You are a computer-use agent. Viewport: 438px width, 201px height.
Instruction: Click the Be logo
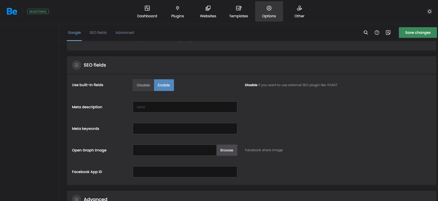point(12,11)
